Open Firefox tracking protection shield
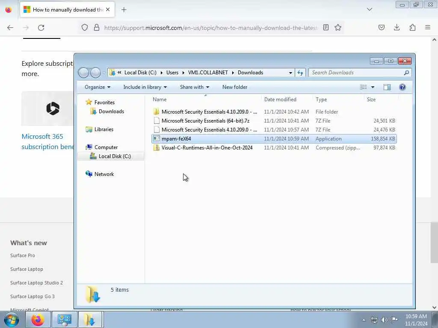 coord(85,27)
